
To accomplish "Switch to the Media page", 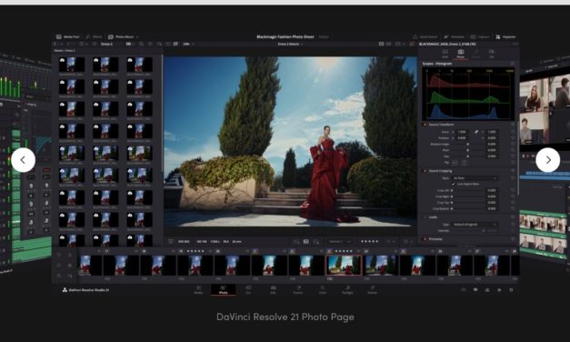I will click(x=198, y=290).
